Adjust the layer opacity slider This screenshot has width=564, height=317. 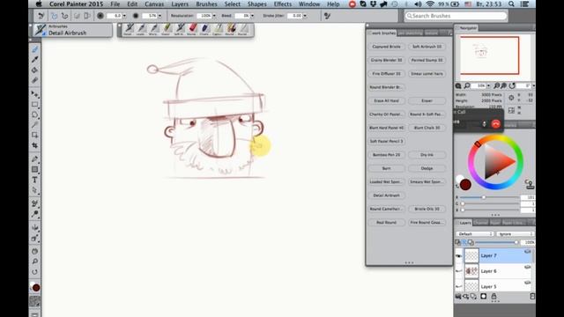pyautogui.click(x=498, y=243)
